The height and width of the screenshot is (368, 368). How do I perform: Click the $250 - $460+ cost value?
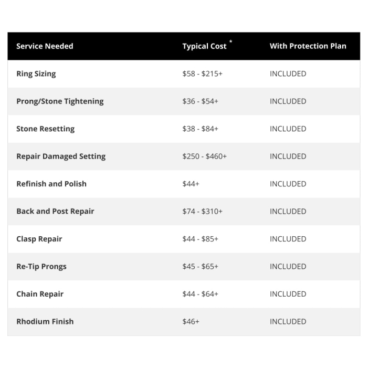(204, 156)
